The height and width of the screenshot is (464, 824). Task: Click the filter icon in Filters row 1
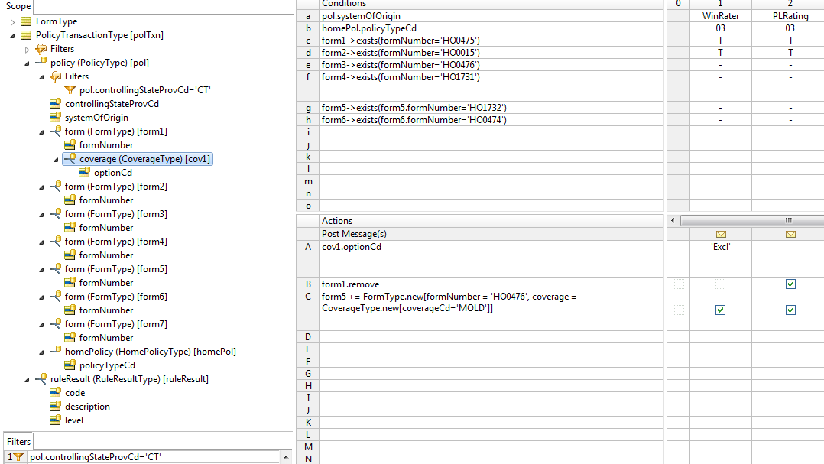tap(18, 457)
